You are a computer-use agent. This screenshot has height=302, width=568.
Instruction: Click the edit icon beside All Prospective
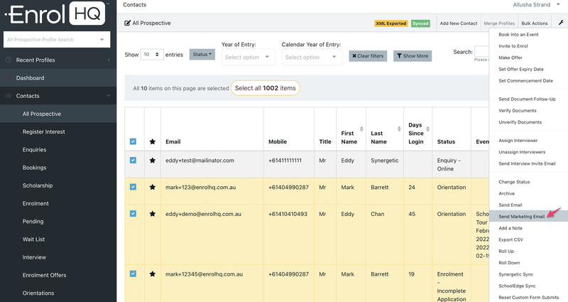[x=128, y=23]
